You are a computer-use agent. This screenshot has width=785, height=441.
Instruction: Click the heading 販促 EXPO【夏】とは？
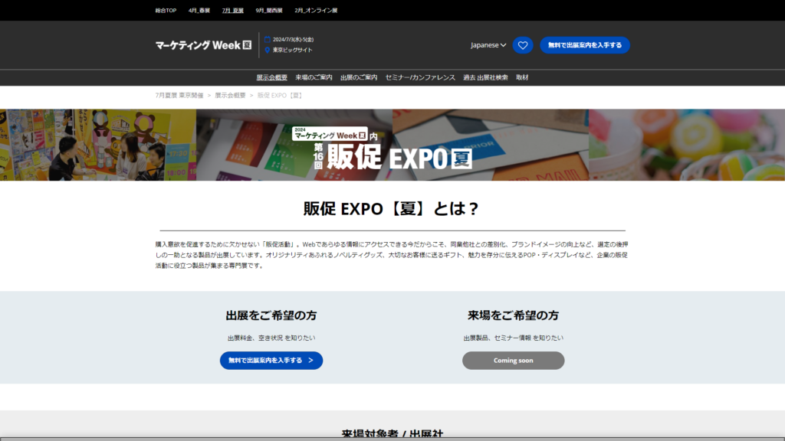pyautogui.click(x=392, y=208)
